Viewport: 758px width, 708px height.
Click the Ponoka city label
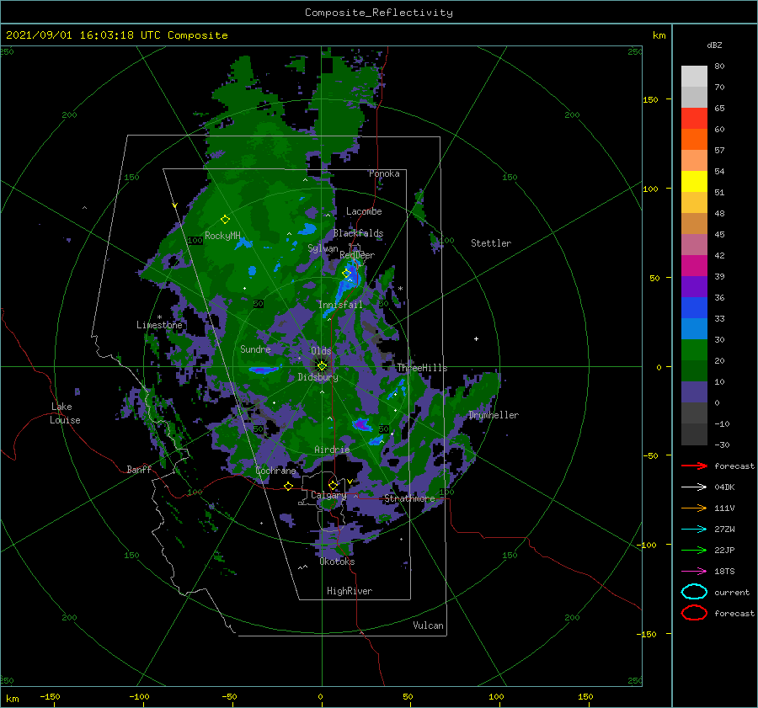pyautogui.click(x=384, y=173)
